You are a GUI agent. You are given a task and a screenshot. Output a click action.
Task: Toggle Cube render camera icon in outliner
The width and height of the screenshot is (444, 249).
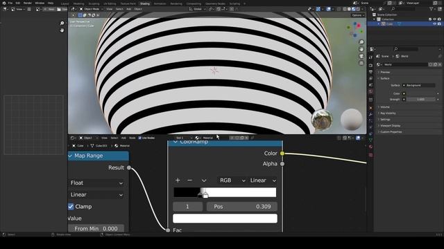coord(439,24)
